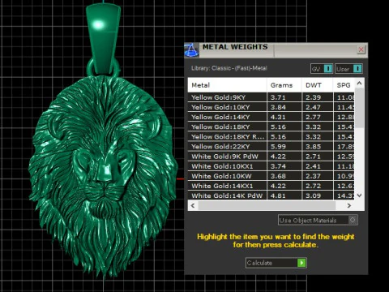Select the Yellow Gold:10KY row

271,107
